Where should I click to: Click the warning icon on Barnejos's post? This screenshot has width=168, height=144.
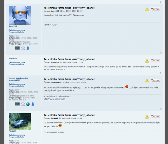[x=147, y=61]
